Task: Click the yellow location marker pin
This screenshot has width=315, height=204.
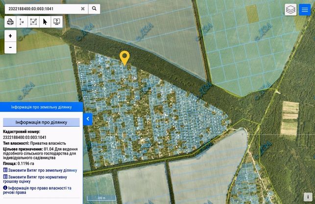Action: [x=124, y=58]
